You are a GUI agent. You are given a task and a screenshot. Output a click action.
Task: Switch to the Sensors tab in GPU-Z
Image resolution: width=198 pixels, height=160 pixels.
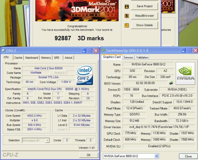(128, 57)
